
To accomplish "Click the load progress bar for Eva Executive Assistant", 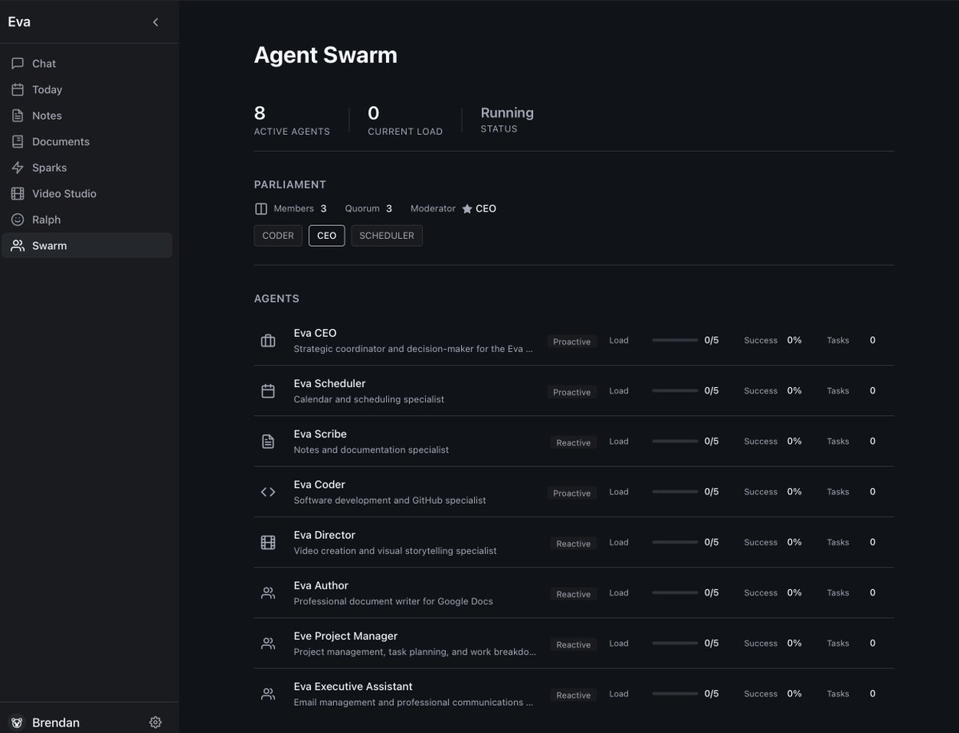I will point(675,694).
